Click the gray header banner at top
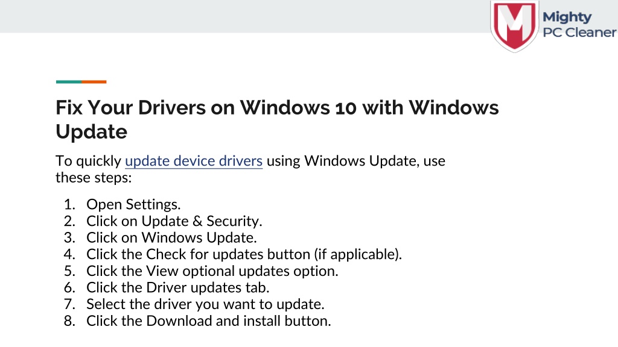 [x=244, y=16]
